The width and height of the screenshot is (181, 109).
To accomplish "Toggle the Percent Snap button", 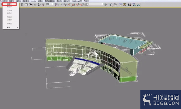I will coord(78,5).
